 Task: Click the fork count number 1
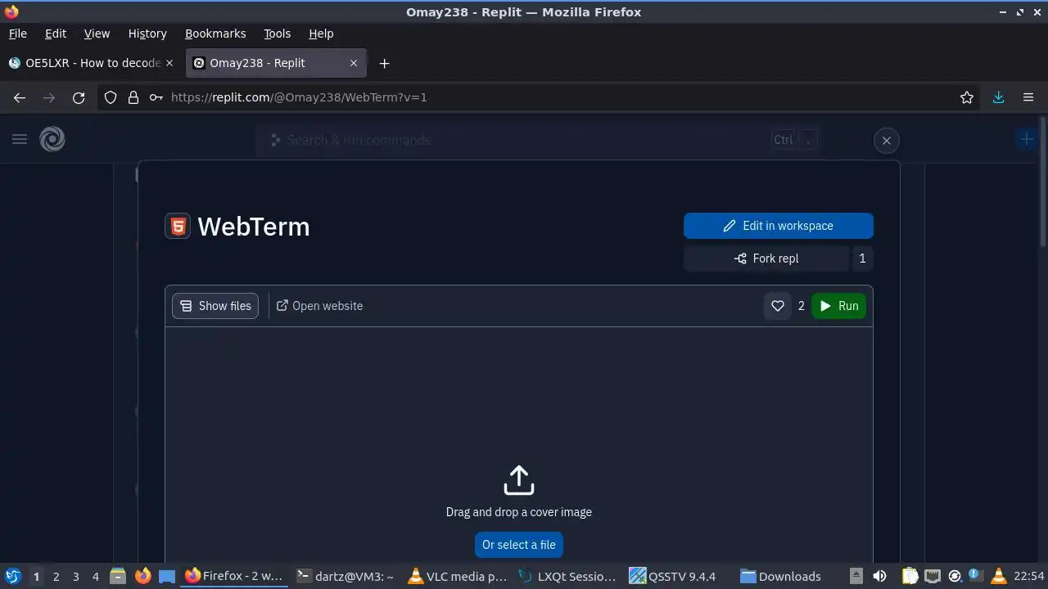pyautogui.click(x=862, y=259)
